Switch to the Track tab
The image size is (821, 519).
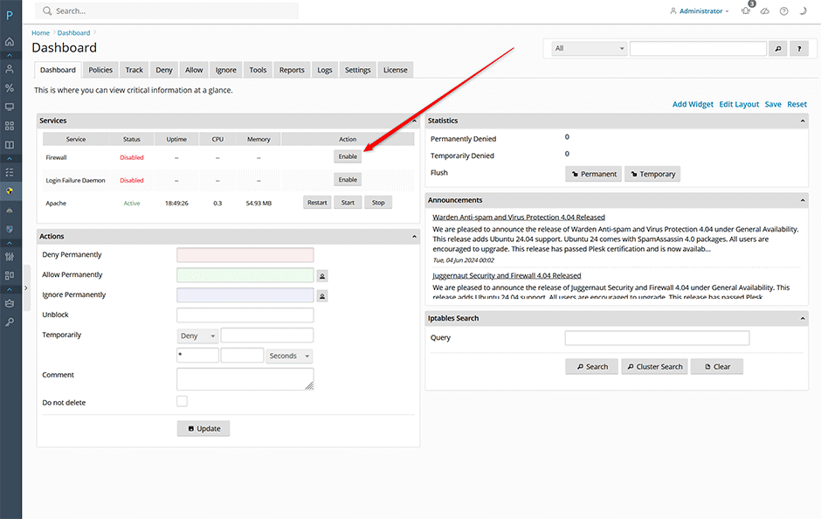[134, 70]
